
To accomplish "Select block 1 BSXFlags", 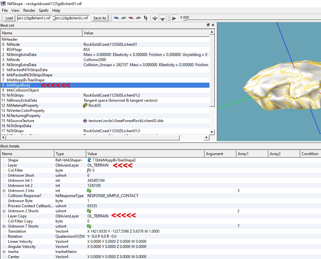I will (x=105, y=49).
